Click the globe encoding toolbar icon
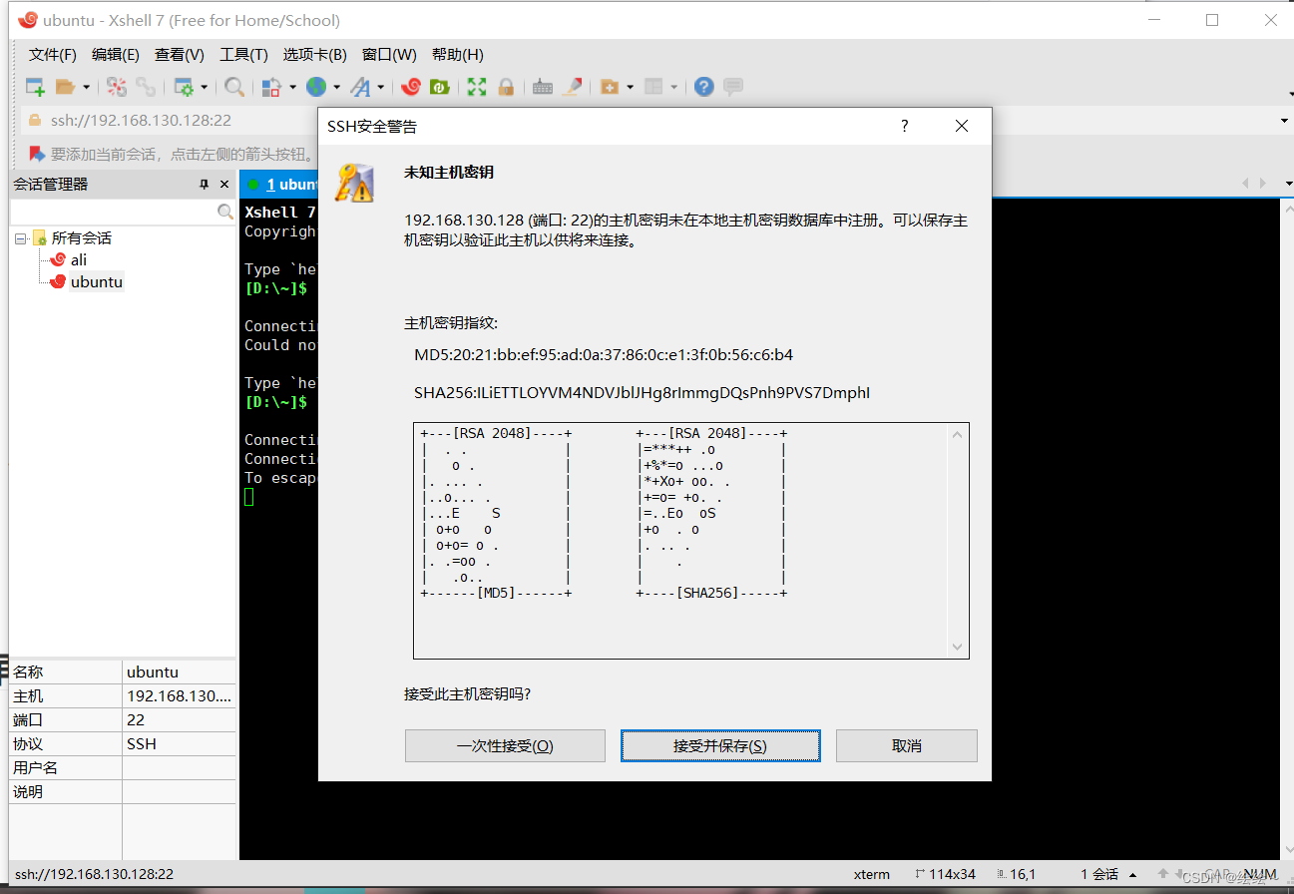Screen dimensions: 1294x894 tap(316, 87)
